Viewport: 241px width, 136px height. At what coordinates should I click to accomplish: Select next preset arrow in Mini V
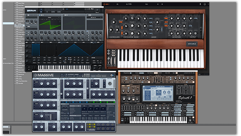[162, 4]
